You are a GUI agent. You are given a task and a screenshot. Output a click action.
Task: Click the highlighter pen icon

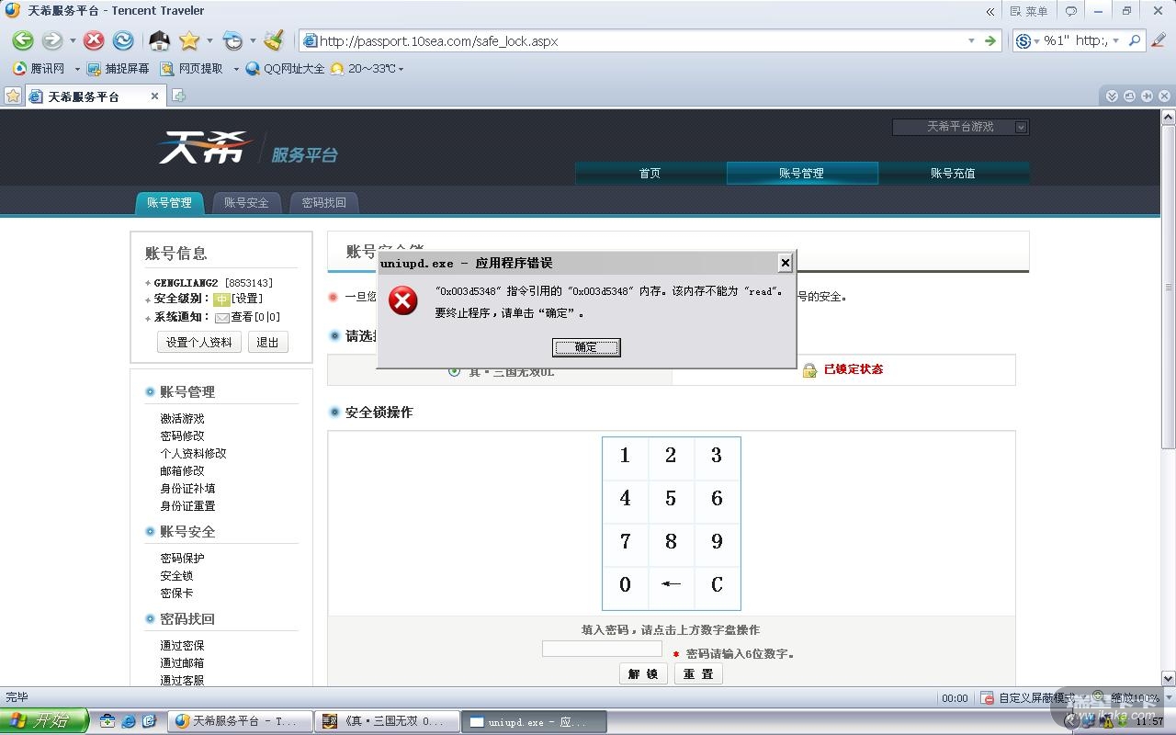(1159, 40)
